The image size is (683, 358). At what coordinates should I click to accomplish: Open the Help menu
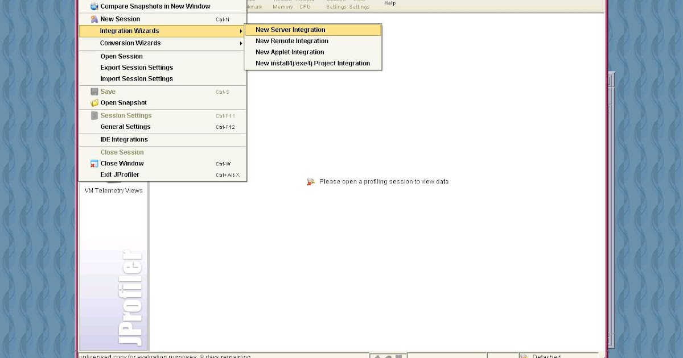coord(390,3)
